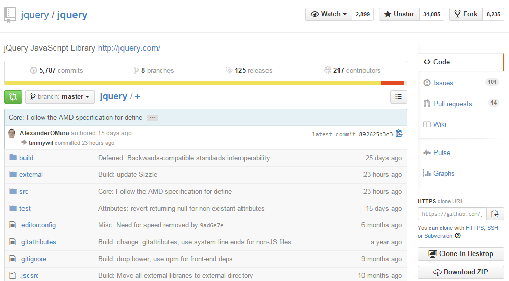Click the jquery owner link in header

coord(35,15)
